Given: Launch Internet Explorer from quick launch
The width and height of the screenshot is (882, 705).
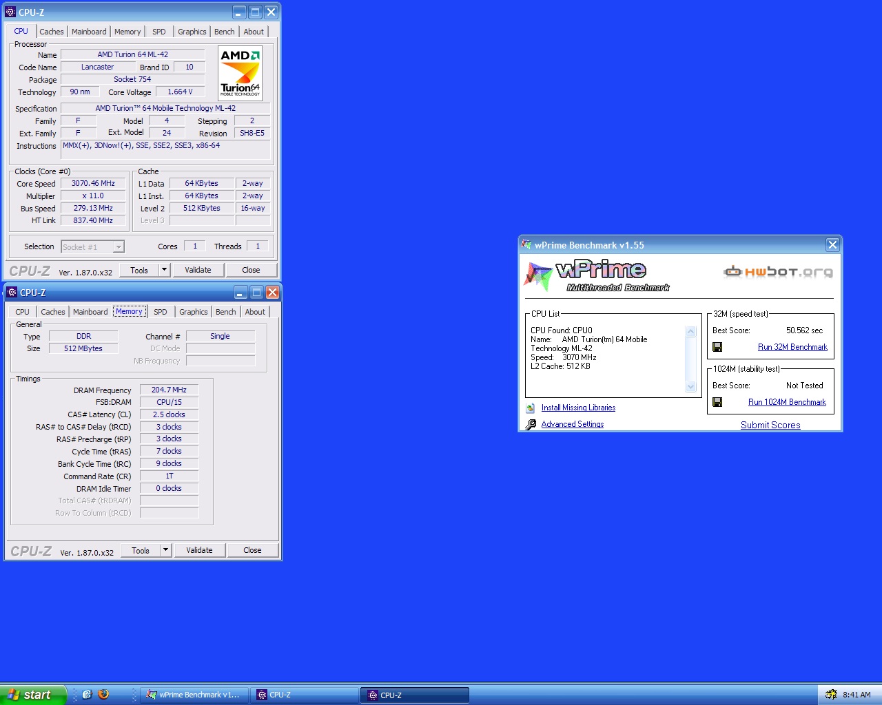Looking at the screenshot, I should pyautogui.click(x=87, y=695).
